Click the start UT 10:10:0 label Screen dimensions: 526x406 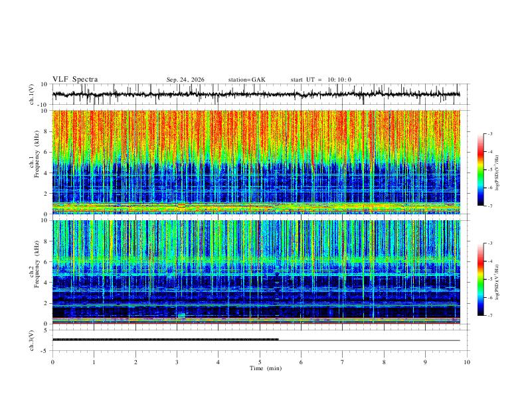tap(321, 80)
